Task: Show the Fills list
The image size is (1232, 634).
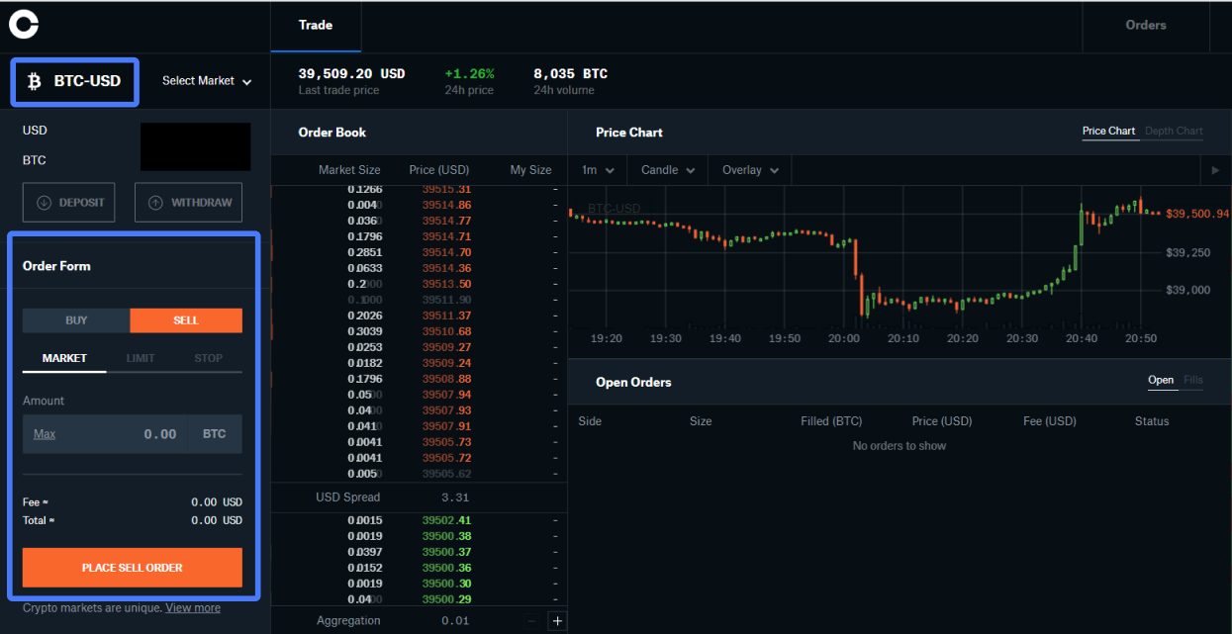Action: [1193, 380]
